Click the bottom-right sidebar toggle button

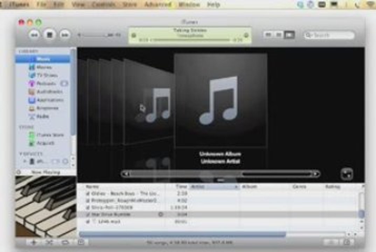[347, 243]
